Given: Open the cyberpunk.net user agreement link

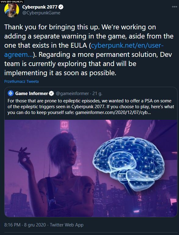Looking at the screenshot, I should 84,50.
